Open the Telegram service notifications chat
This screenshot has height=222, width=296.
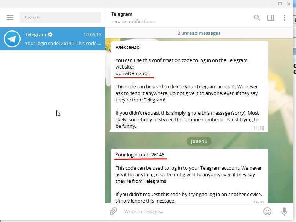[x=52, y=39]
